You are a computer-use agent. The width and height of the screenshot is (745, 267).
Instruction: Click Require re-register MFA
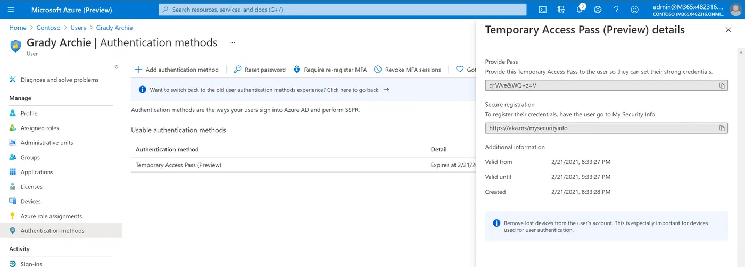pyautogui.click(x=330, y=70)
